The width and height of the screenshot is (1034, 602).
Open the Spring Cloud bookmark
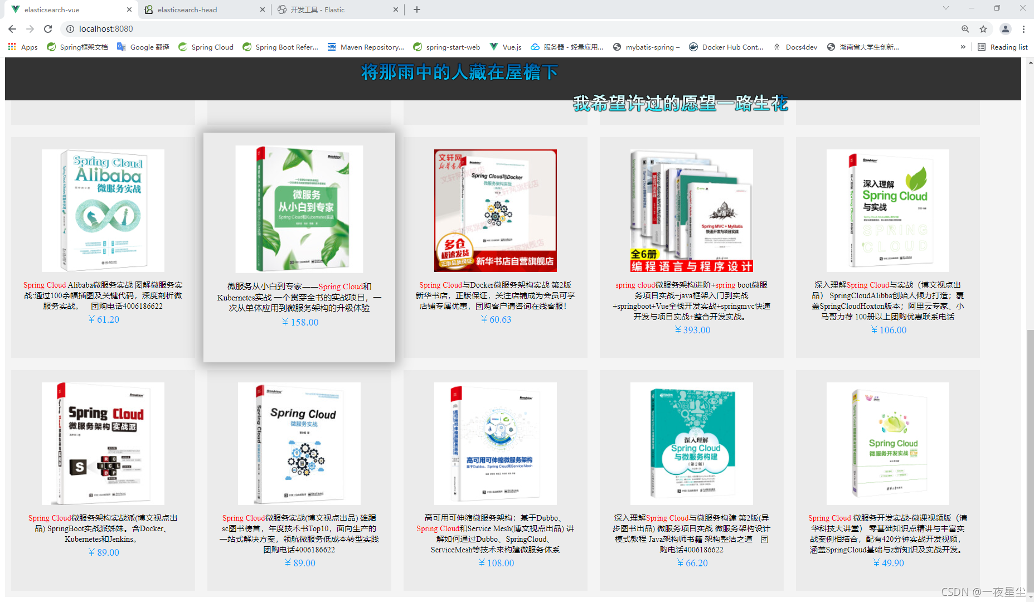[x=206, y=47]
